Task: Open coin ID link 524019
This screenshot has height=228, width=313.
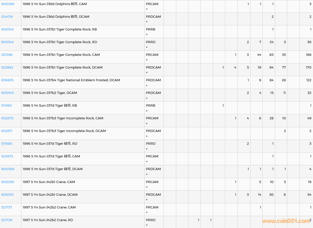Action: tap(7, 17)
